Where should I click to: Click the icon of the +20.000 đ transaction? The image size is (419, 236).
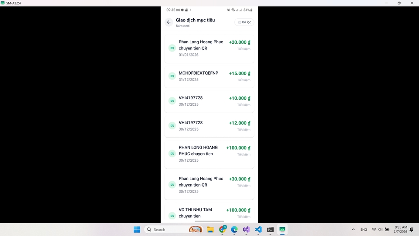172,48
